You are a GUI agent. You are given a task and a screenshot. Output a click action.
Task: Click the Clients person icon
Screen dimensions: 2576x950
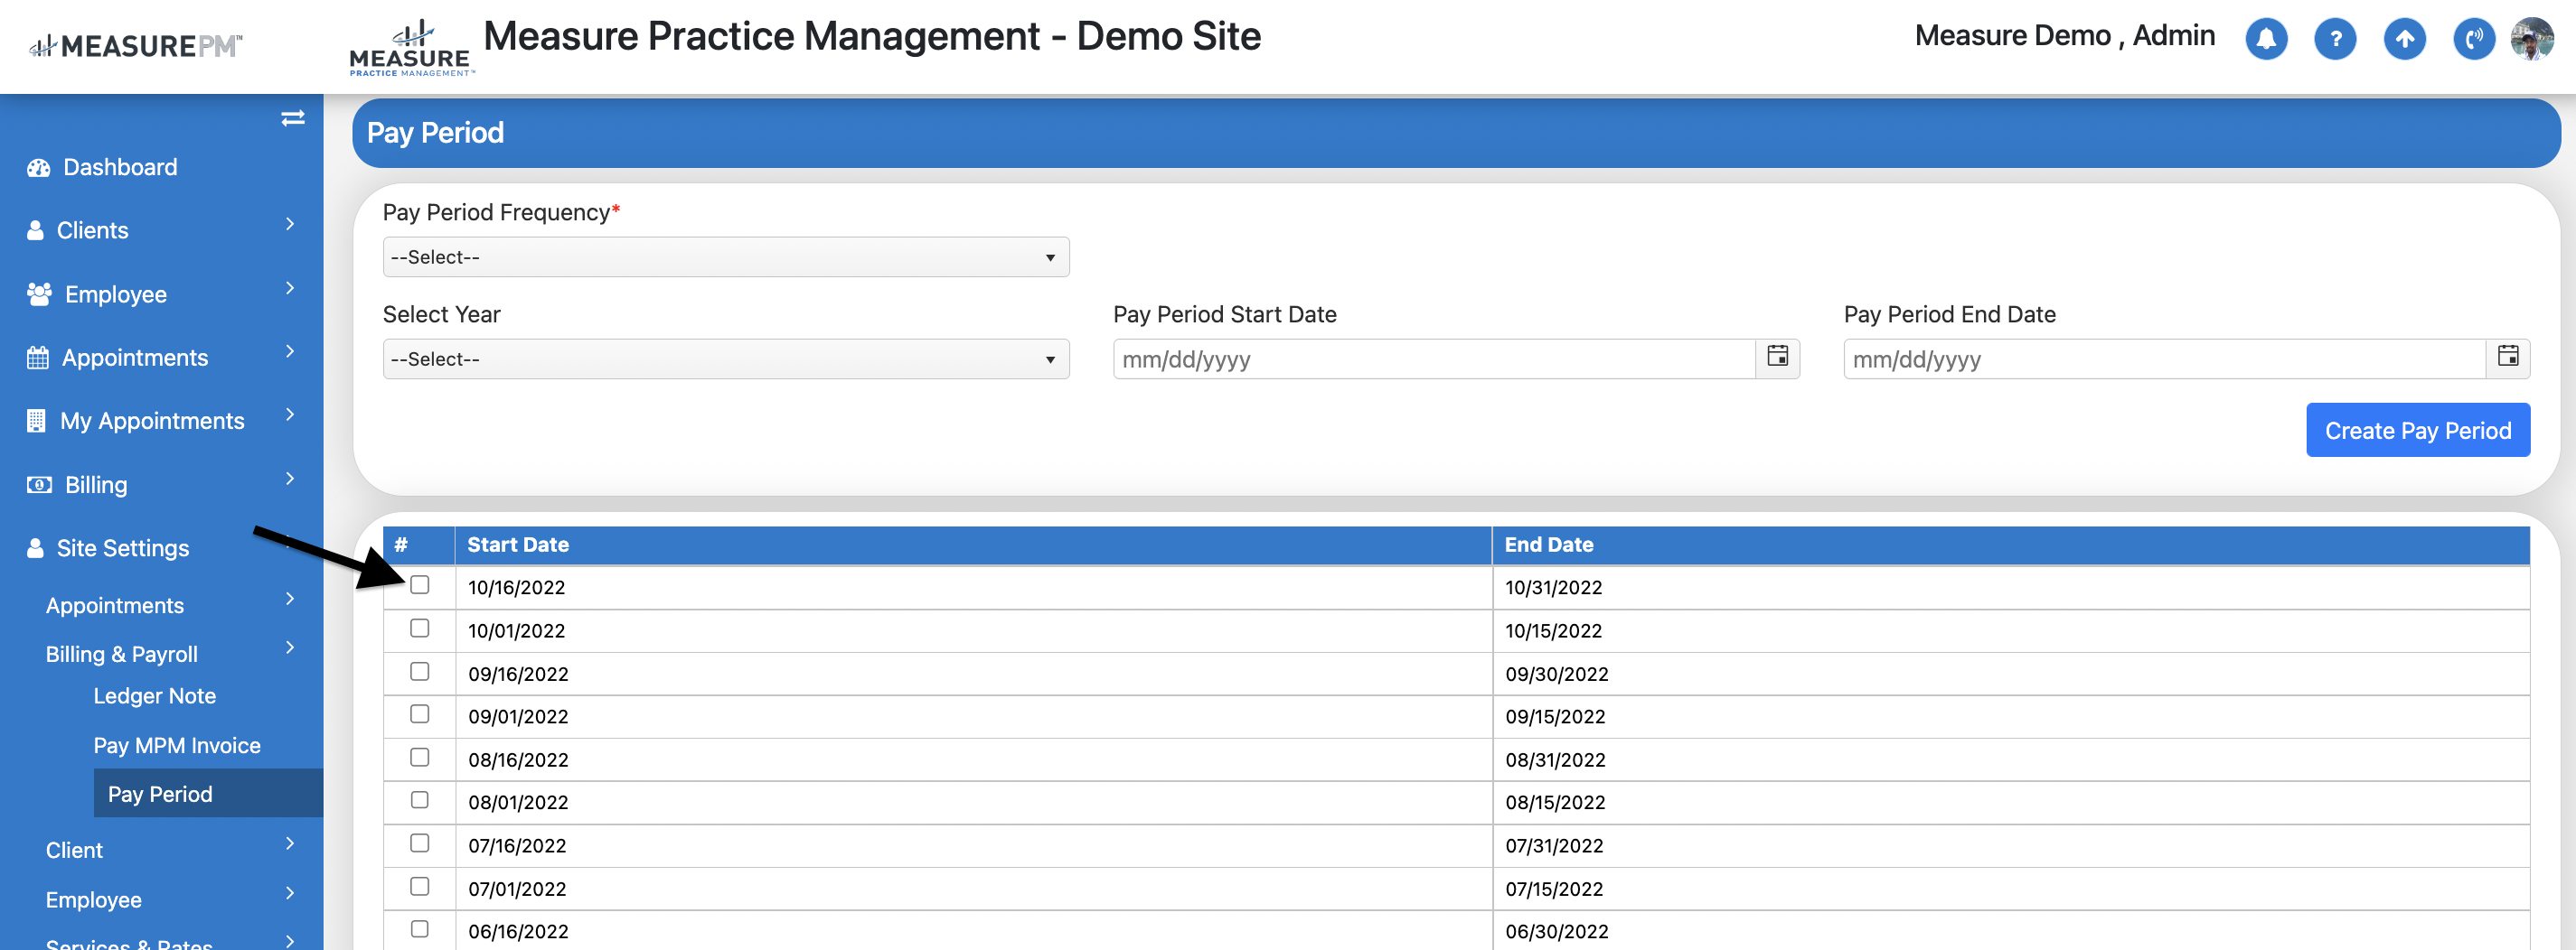[35, 229]
